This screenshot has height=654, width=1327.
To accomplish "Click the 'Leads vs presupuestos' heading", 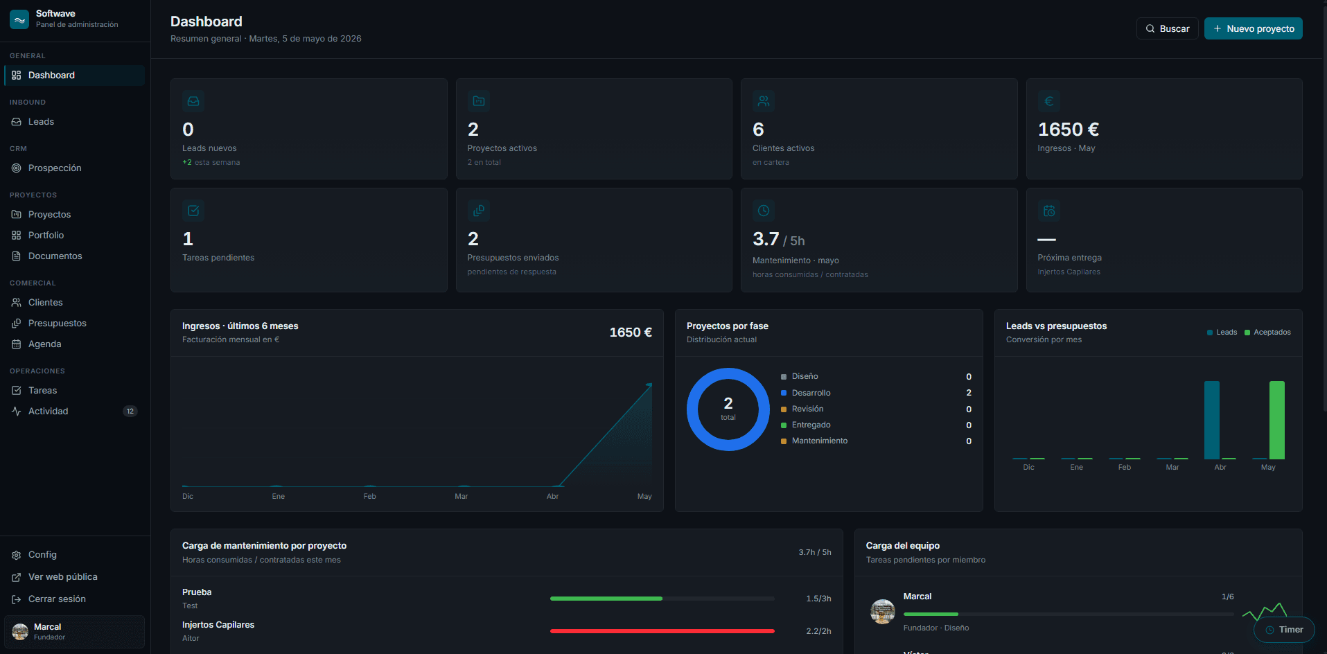I will click(1056, 326).
